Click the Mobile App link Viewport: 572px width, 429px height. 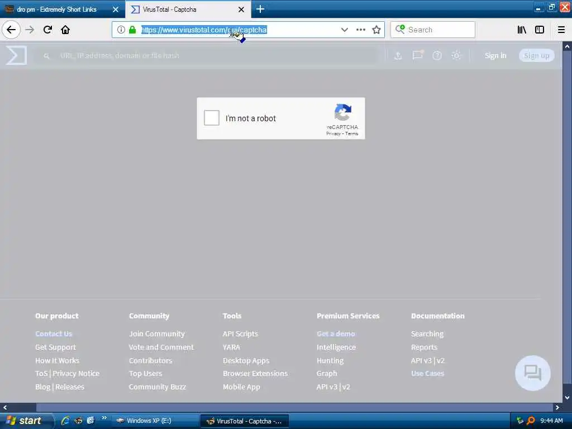[x=241, y=387]
